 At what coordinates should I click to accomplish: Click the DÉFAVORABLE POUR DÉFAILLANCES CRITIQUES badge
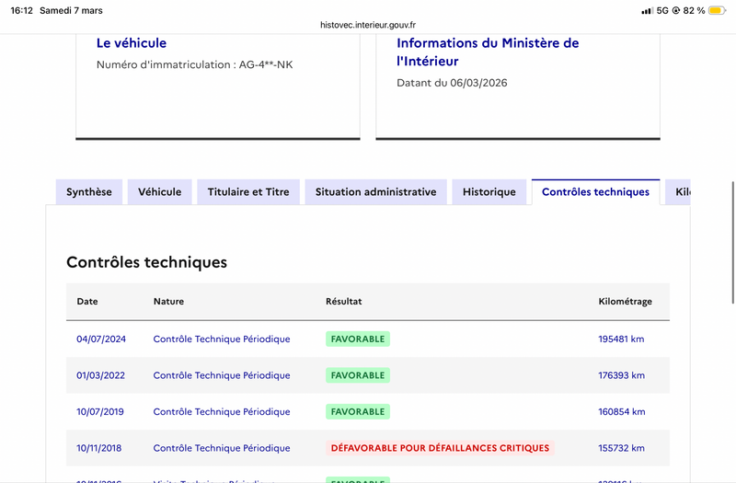(x=440, y=448)
